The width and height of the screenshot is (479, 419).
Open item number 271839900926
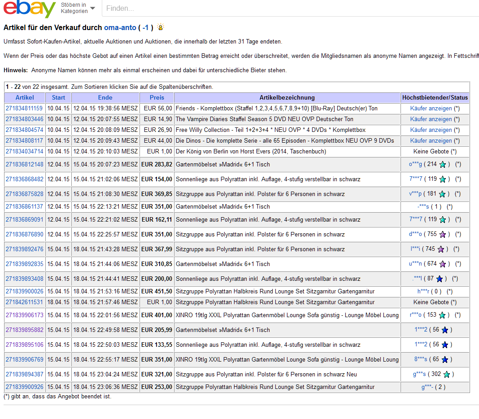click(x=25, y=387)
